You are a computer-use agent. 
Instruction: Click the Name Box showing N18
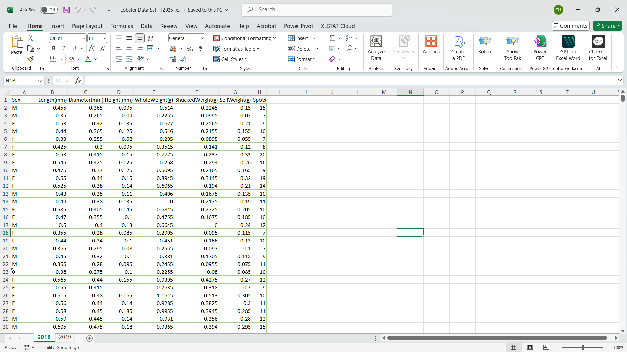(x=20, y=81)
